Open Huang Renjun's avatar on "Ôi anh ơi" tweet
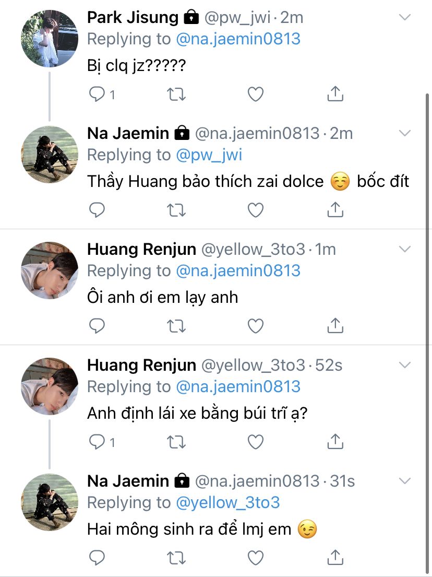This screenshot has height=577, width=432. tap(50, 270)
